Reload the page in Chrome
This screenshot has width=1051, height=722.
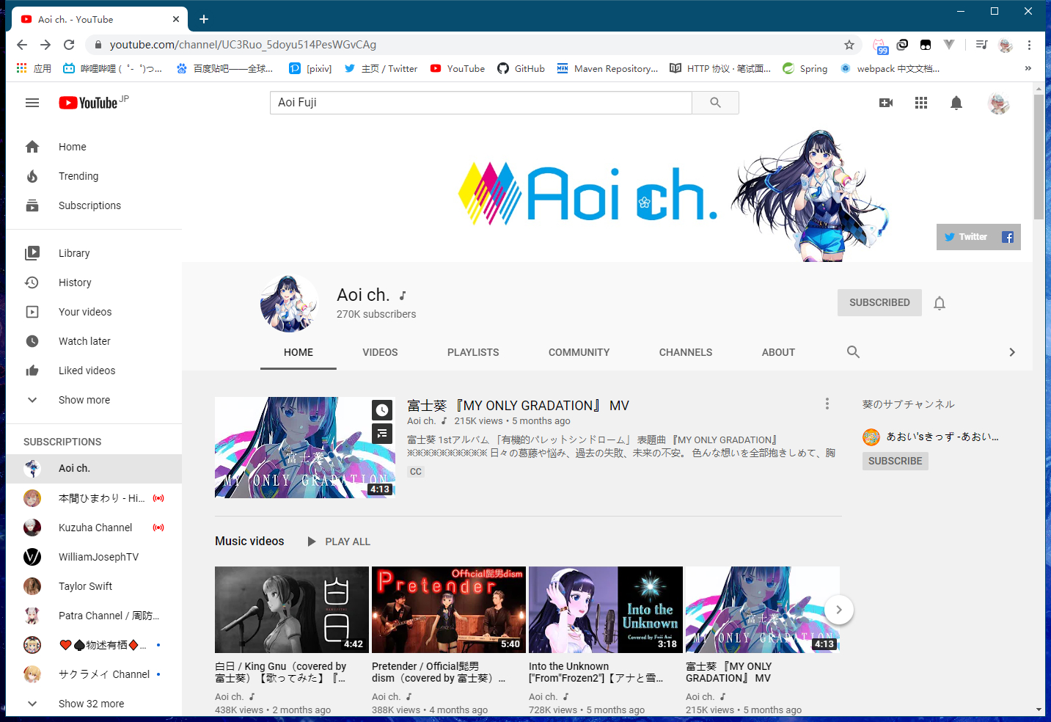pos(69,45)
